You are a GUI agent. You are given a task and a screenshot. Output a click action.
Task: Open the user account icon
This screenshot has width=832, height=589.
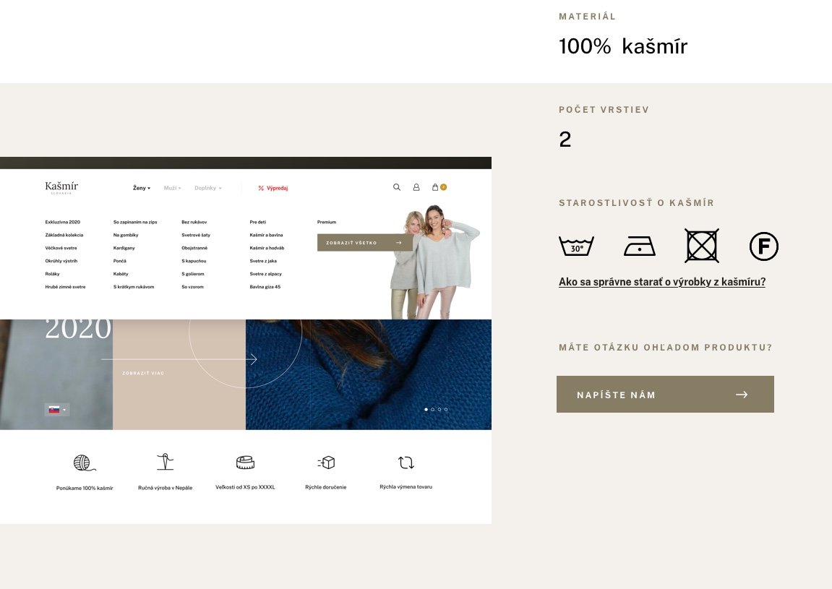tap(416, 187)
